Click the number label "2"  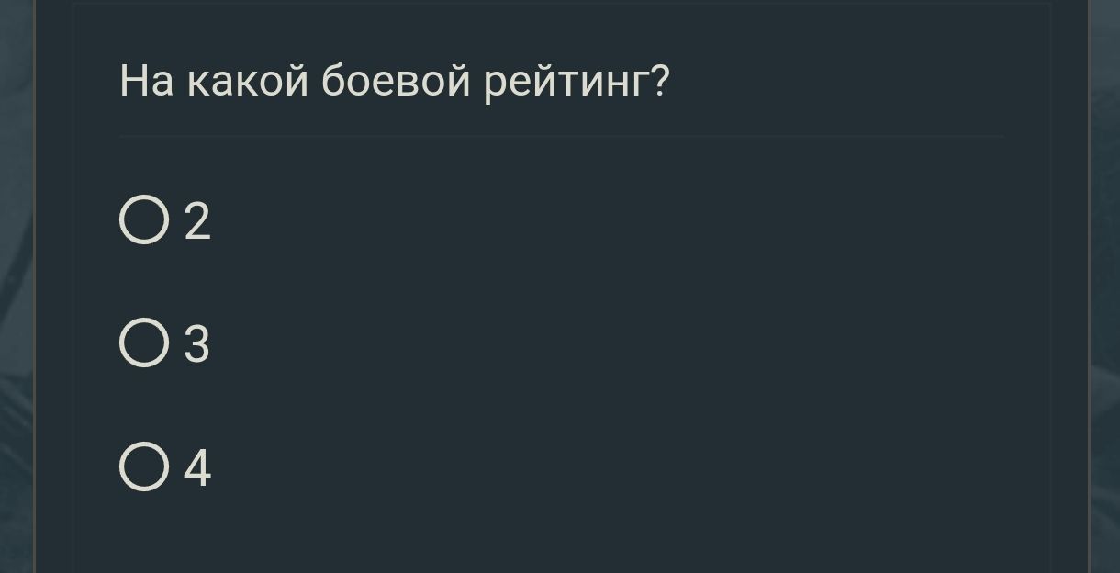coord(197,221)
